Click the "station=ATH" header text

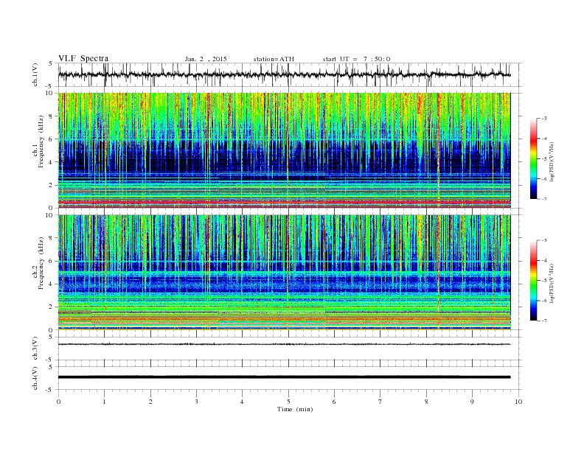[274, 59]
